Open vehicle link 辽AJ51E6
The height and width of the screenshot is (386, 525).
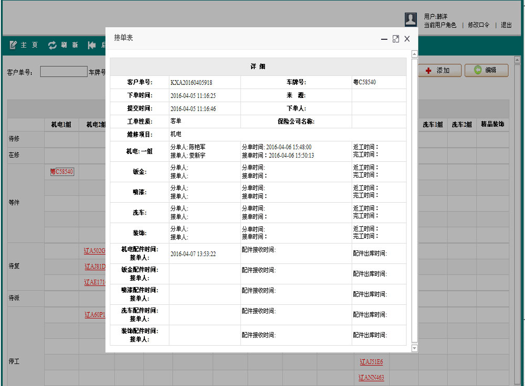(x=371, y=362)
